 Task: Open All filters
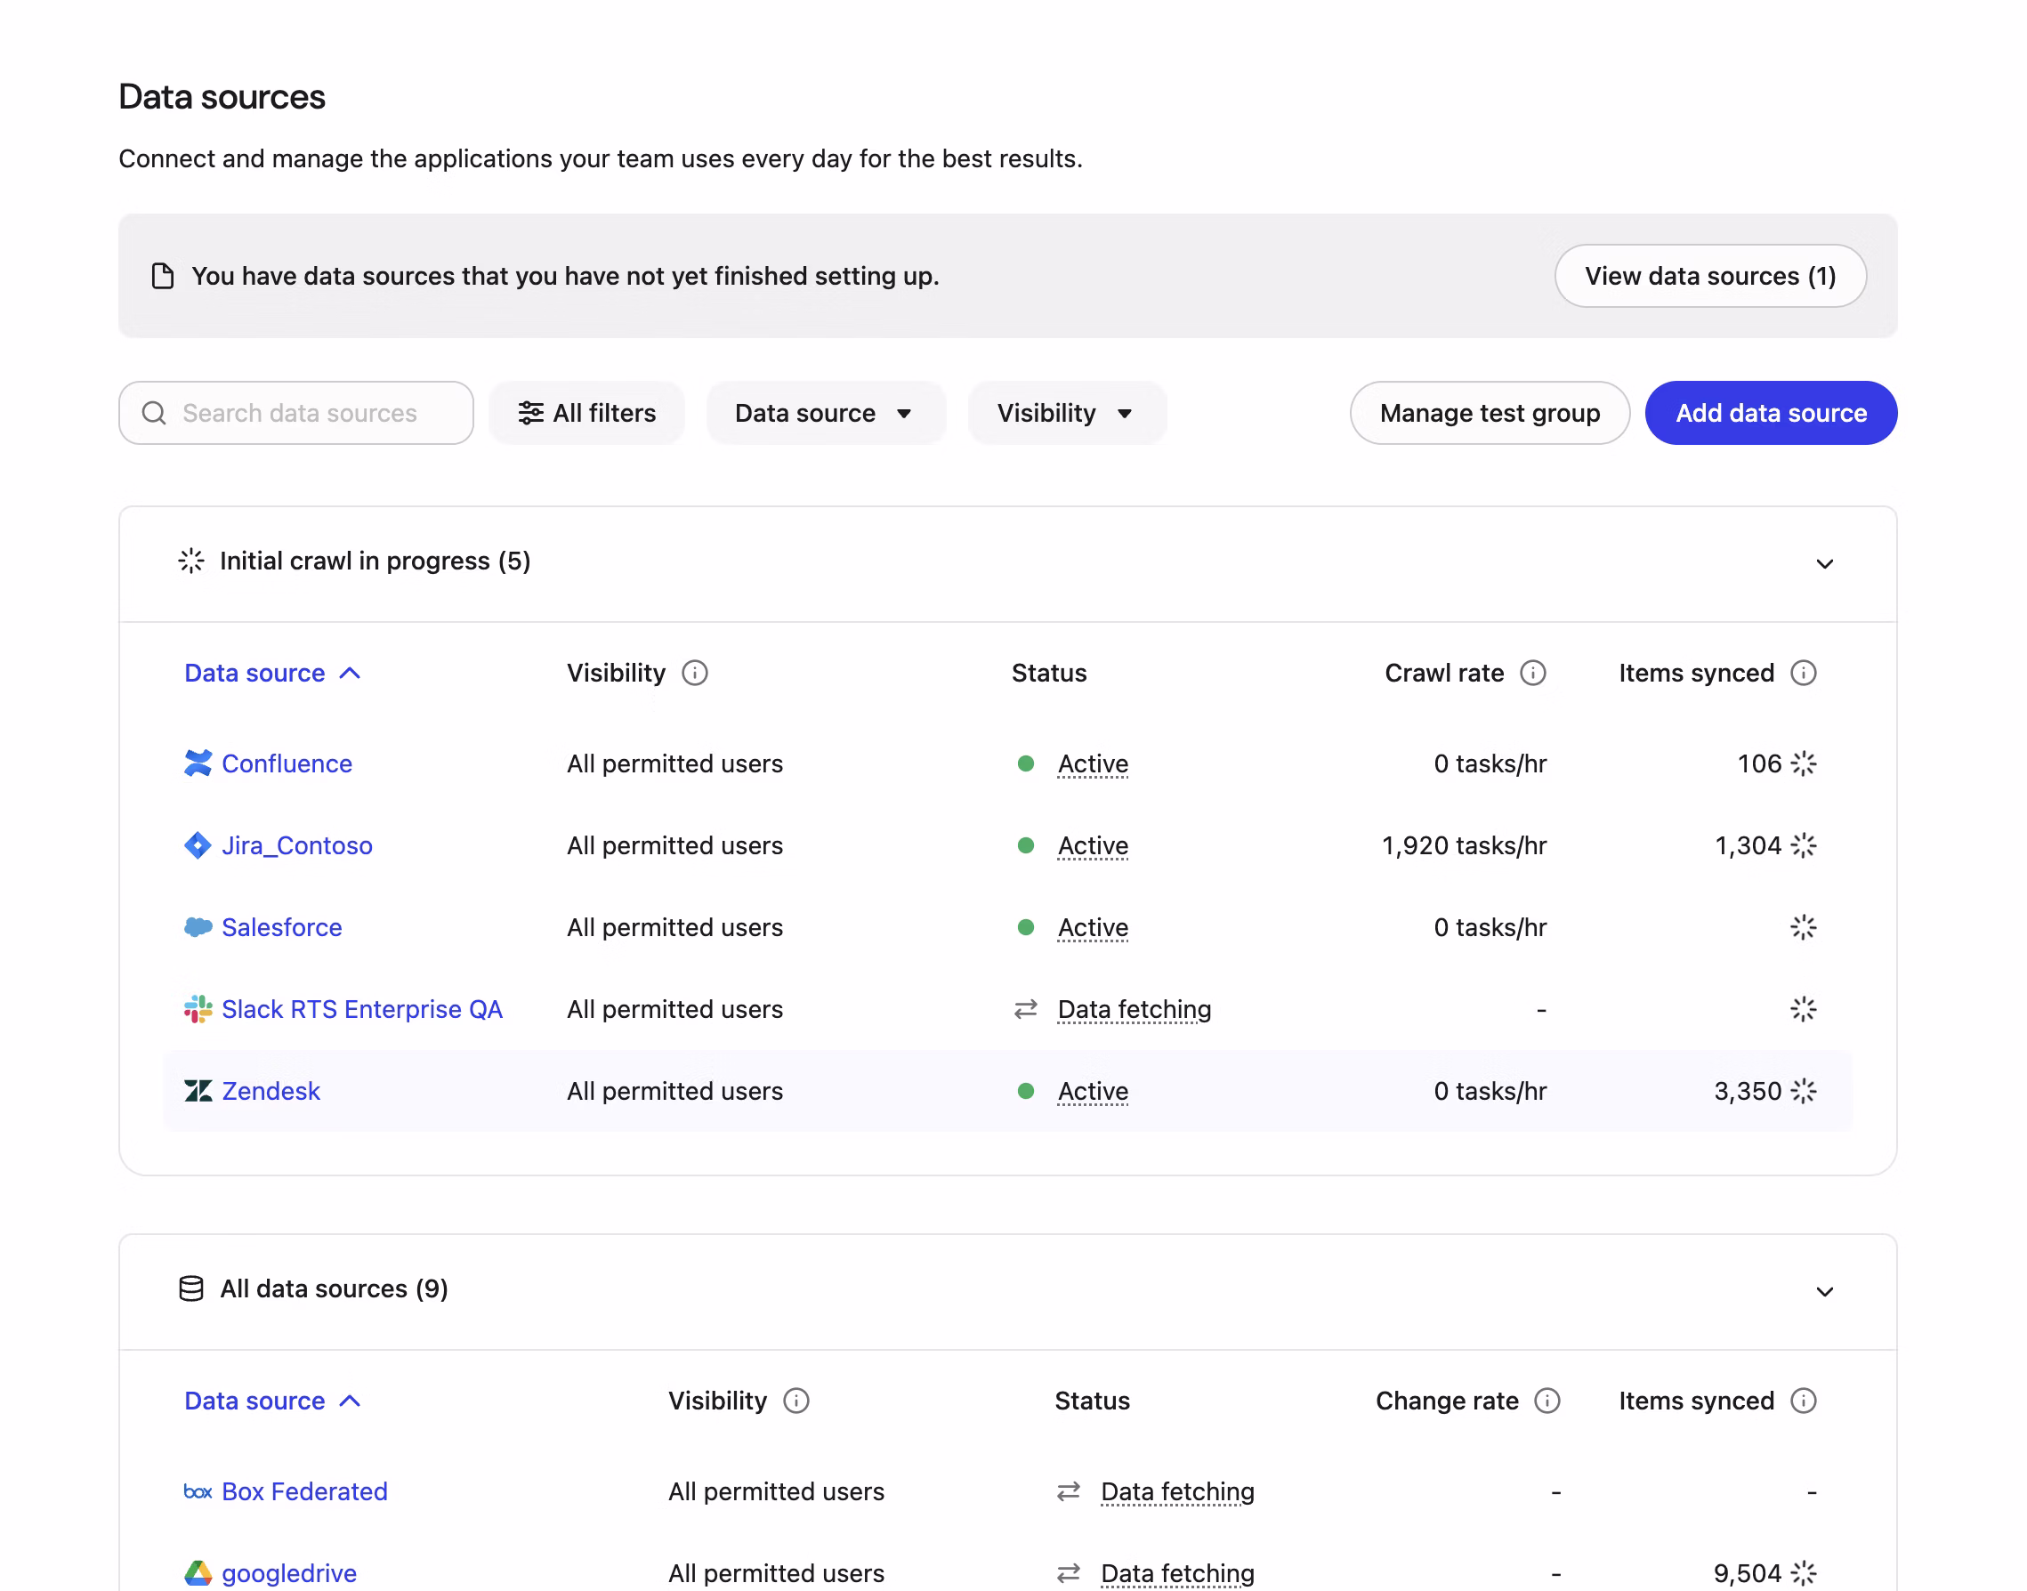587,413
